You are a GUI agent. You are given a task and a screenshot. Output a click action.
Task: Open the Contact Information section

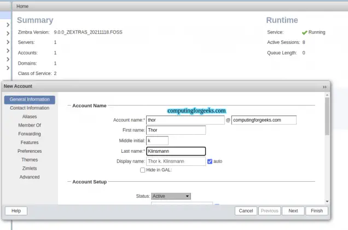tap(30, 108)
